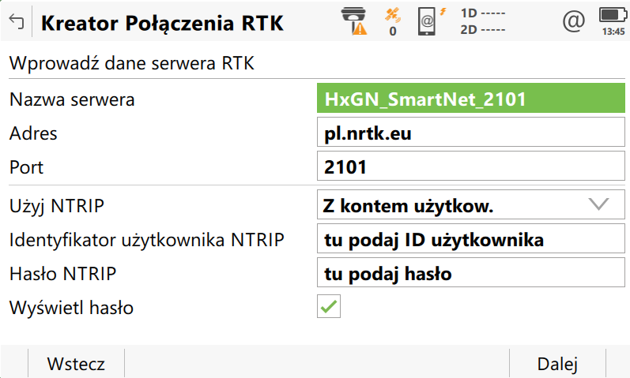Click the Wyświetl hasło label
The height and width of the screenshot is (378, 630).
71,308
